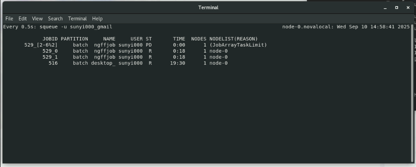Image resolution: width=416 pixels, height=167 pixels.
Task: Open the View menu
Action: pos(37,19)
